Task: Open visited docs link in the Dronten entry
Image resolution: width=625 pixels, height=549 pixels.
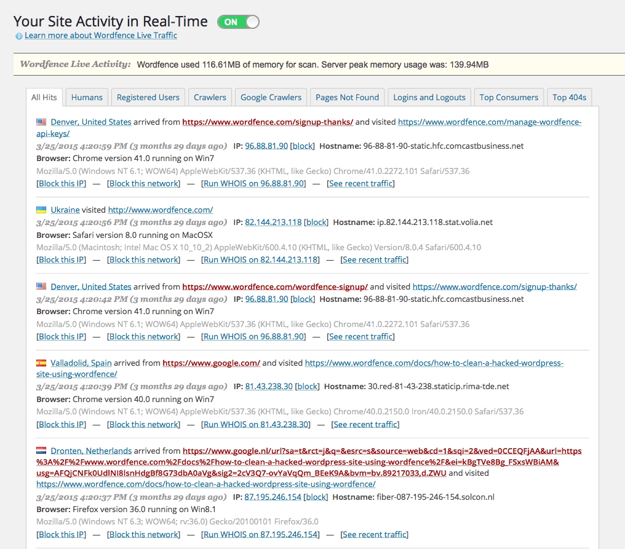Action: pyautogui.click(x=205, y=484)
